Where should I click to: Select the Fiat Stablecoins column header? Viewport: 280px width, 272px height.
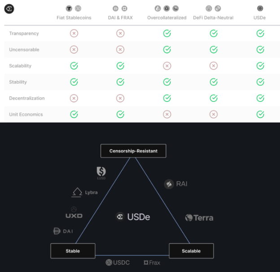[74, 18]
